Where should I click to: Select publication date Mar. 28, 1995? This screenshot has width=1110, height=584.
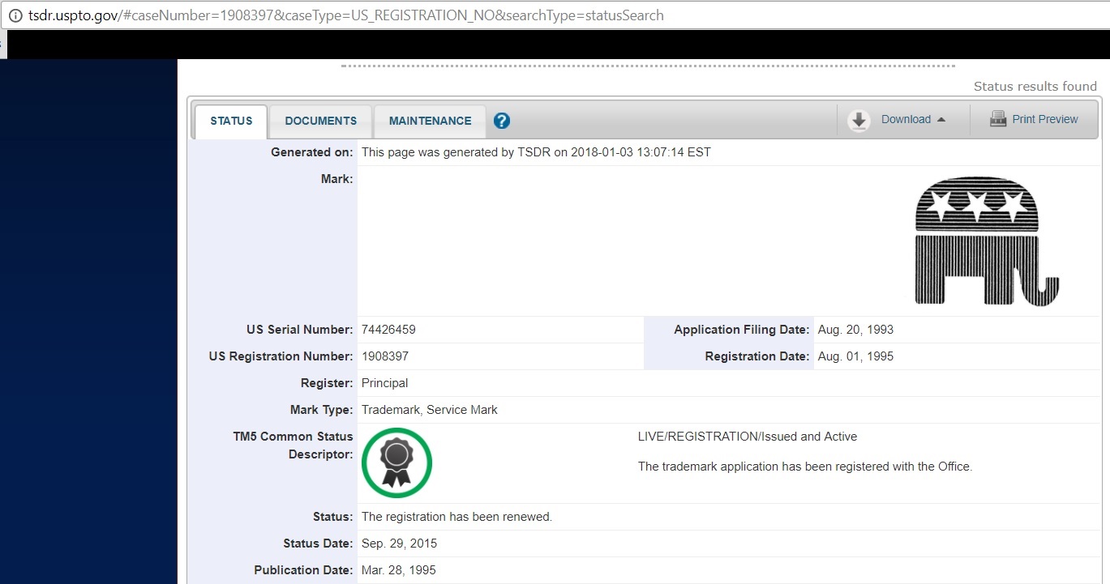click(x=399, y=570)
